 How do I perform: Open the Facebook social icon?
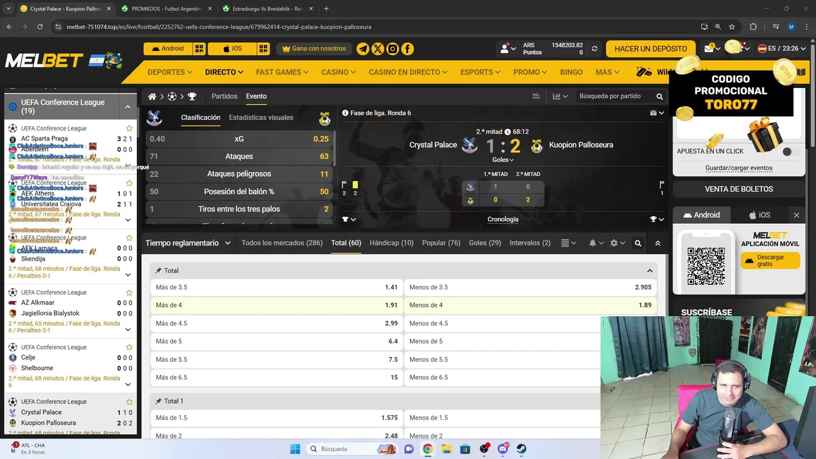407,48
